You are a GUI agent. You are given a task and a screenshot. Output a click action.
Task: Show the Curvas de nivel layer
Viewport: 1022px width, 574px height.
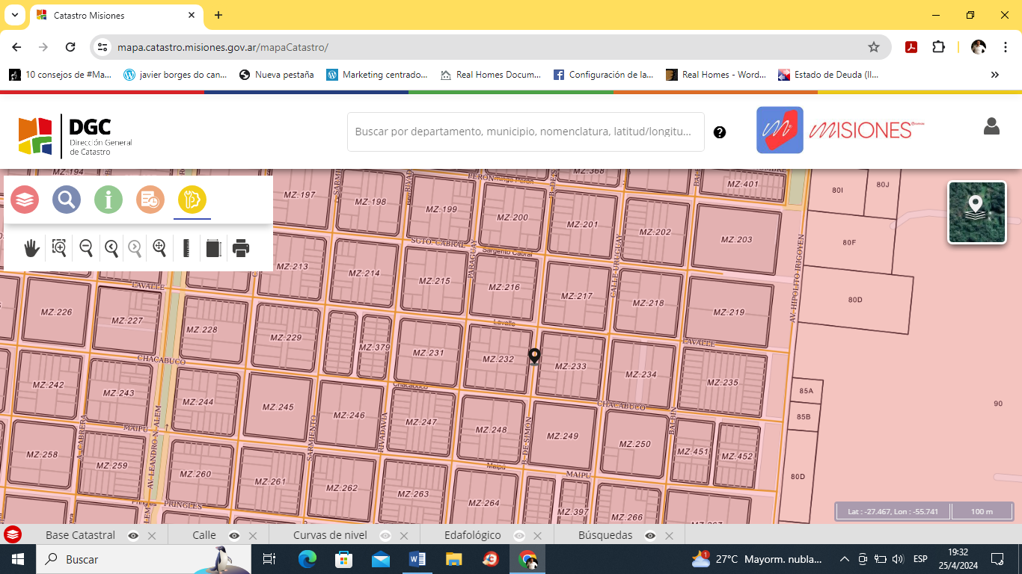pyautogui.click(x=385, y=535)
